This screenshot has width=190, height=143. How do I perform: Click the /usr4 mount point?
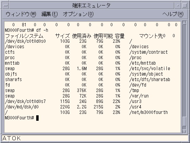coord(135,107)
